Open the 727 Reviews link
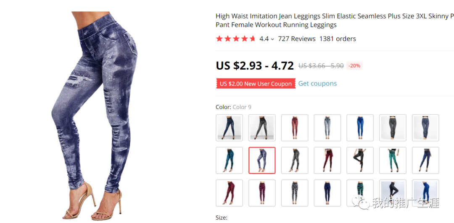The width and height of the screenshot is (454, 223). (296, 39)
